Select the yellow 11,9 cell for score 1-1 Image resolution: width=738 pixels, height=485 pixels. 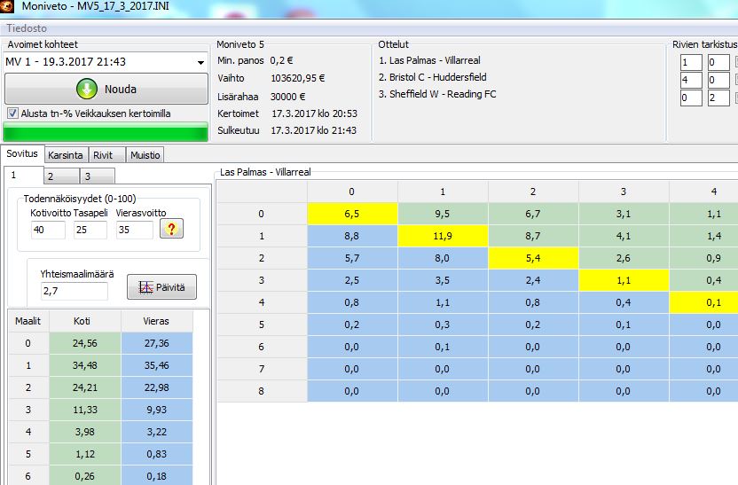443,237
